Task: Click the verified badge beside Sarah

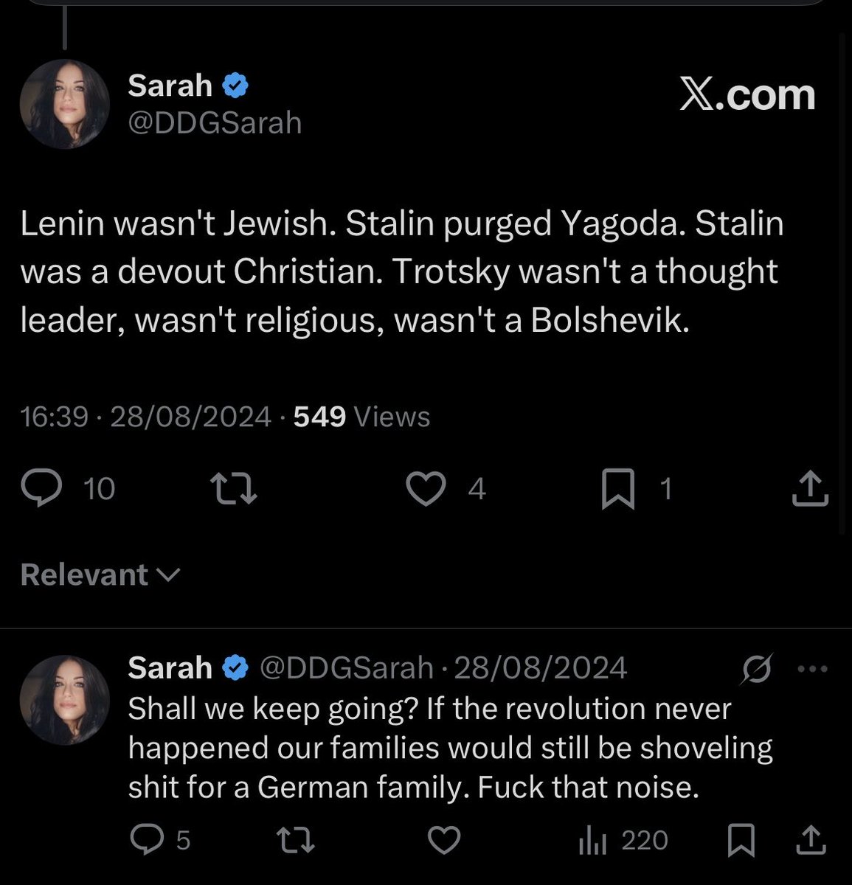Action: (x=235, y=86)
